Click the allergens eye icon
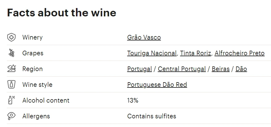Screen dimensions: 271x127 click(x=11, y=116)
